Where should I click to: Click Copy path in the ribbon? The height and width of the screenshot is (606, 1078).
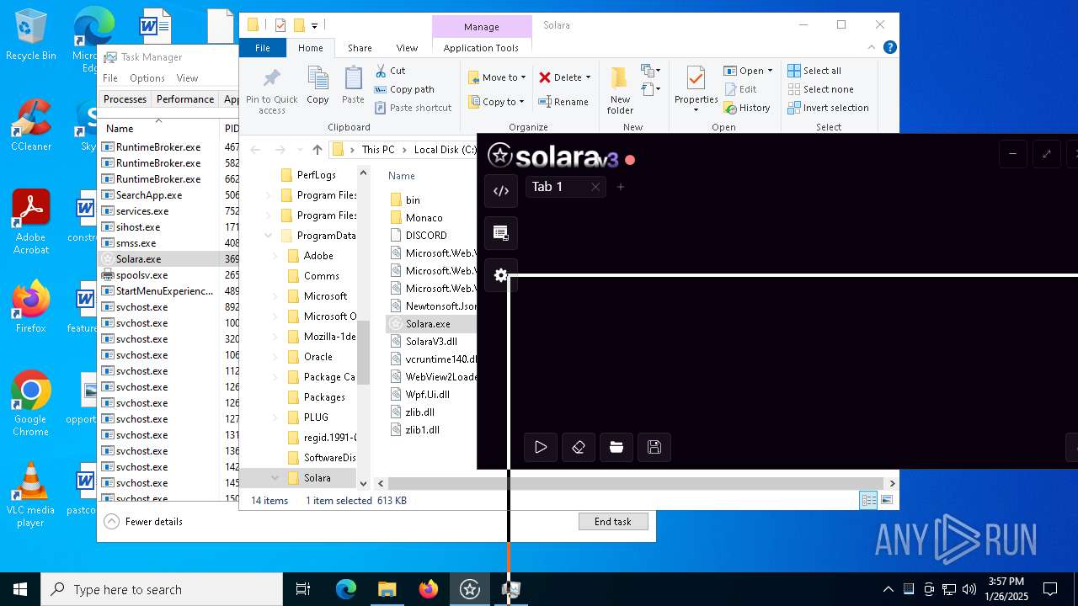pyautogui.click(x=404, y=89)
